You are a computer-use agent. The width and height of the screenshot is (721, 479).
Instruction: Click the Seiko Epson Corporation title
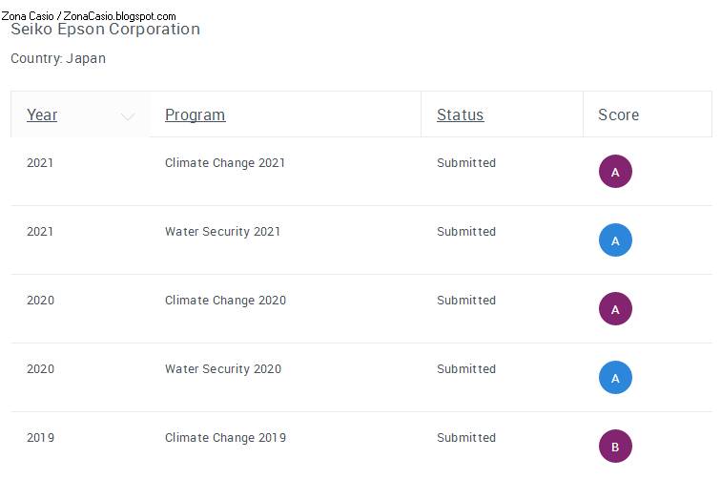click(x=105, y=30)
